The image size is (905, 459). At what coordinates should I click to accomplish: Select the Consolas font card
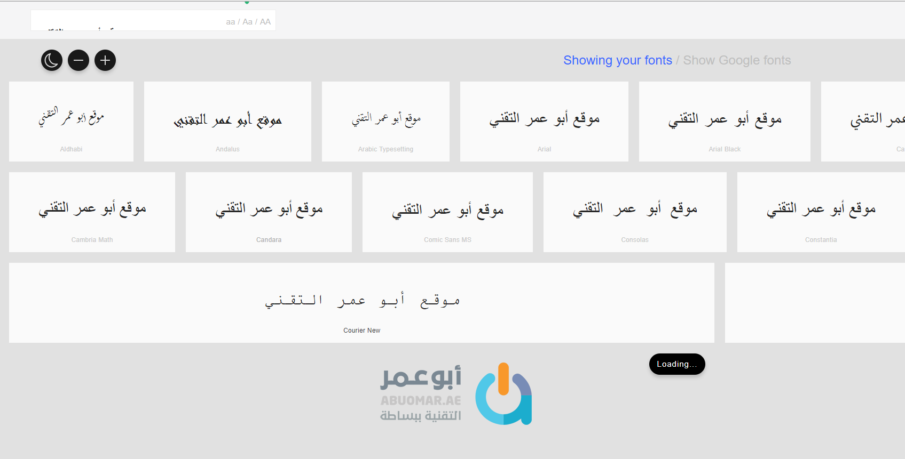[x=635, y=212]
